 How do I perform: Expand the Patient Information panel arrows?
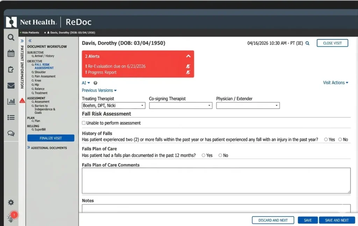pos(22,41)
